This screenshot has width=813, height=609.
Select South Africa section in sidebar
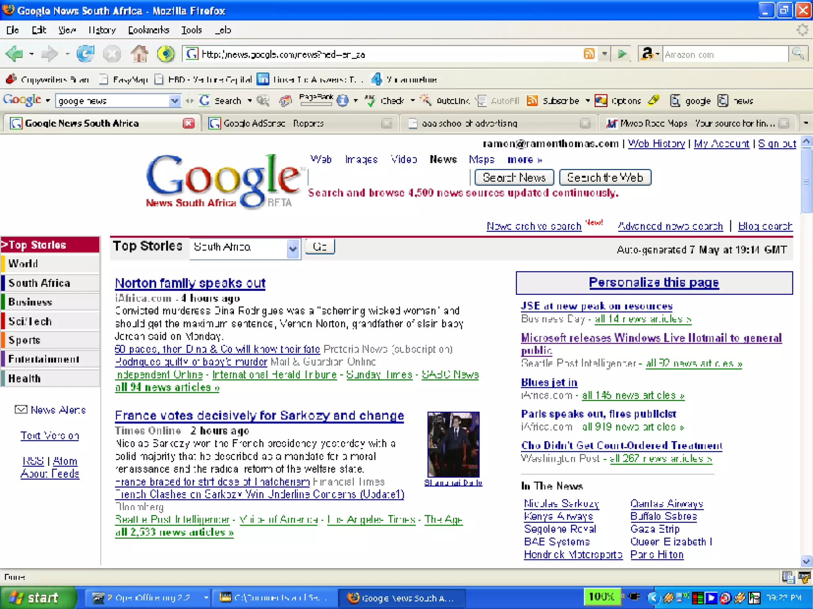[x=50, y=283]
